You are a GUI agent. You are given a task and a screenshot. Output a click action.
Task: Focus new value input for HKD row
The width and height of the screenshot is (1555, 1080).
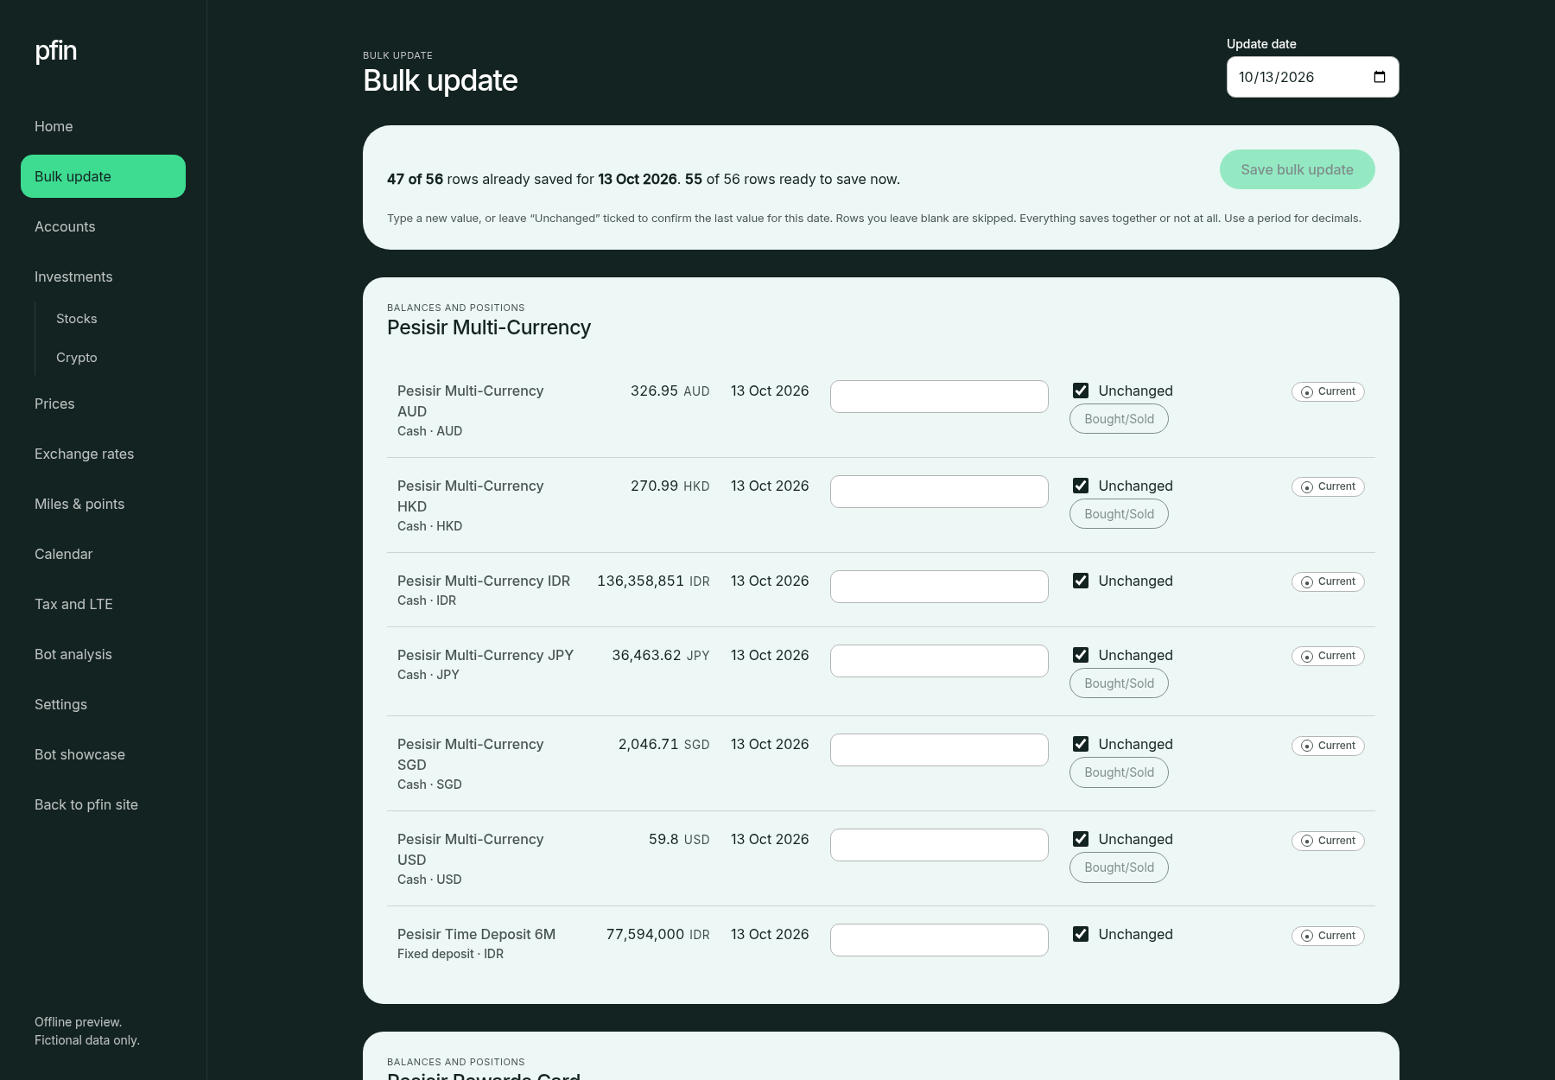tap(939, 492)
